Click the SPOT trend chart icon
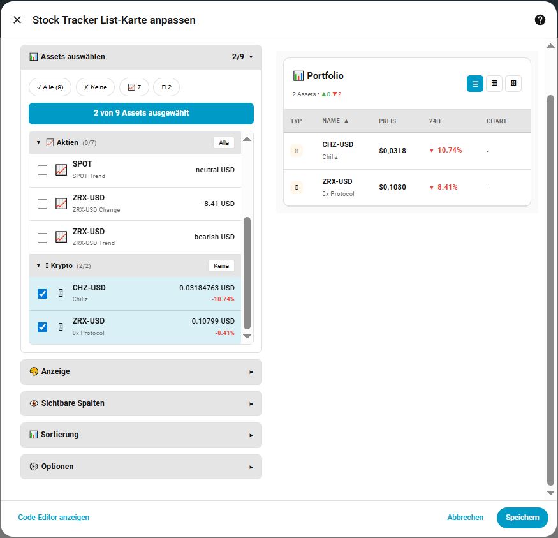The height and width of the screenshot is (538, 558). coord(61,170)
